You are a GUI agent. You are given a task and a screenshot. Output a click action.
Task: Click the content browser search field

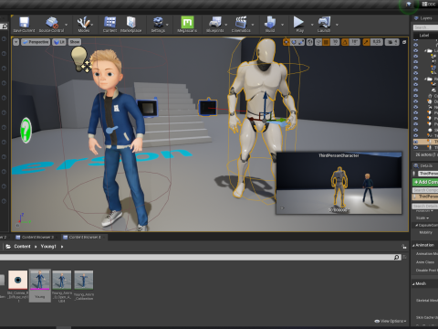[201, 258]
